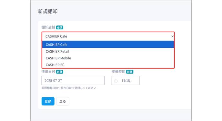Choose CASHIER Mobile from the list

(108, 58)
